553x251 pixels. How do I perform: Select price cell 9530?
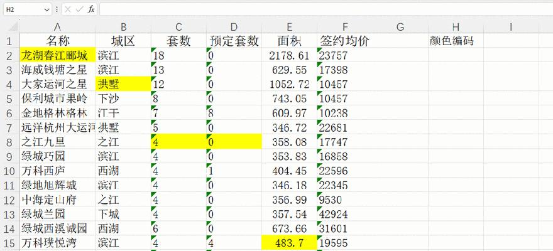tap(345, 200)
